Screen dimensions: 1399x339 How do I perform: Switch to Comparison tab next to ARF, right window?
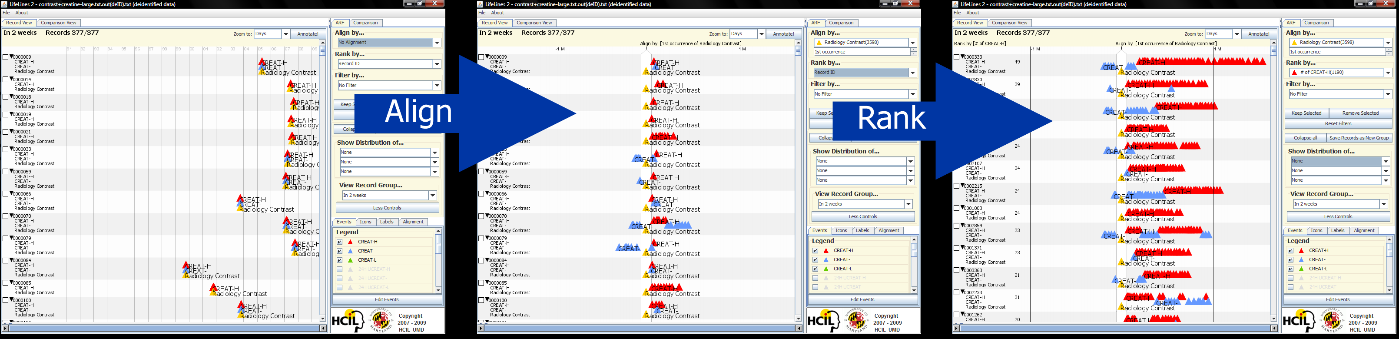[x=1316, y=23]
